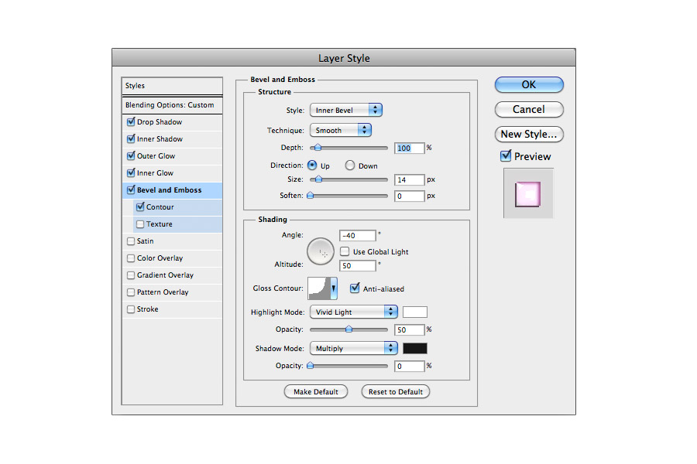Click the Gloss Contour curve thumbnail
Viewport: 697px width, 464px height.
click(319, 288)
